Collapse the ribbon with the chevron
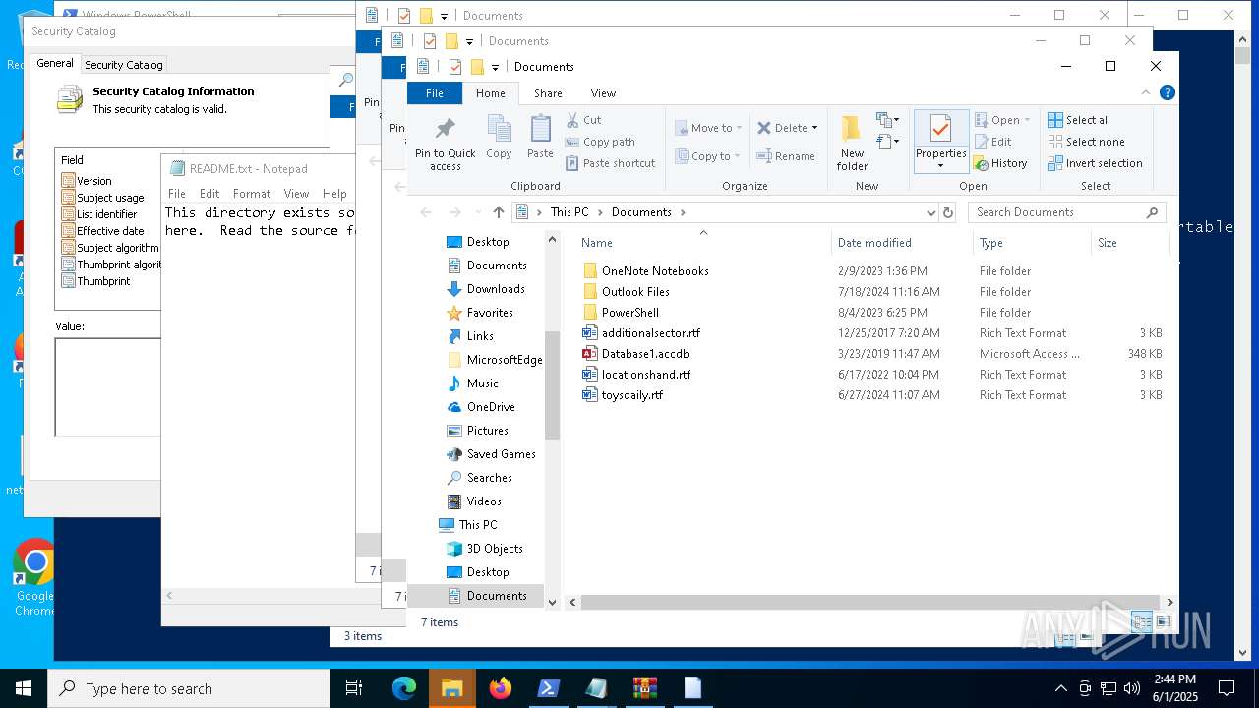Screen dimensions: 1259x708 (x=1146, y=93)
